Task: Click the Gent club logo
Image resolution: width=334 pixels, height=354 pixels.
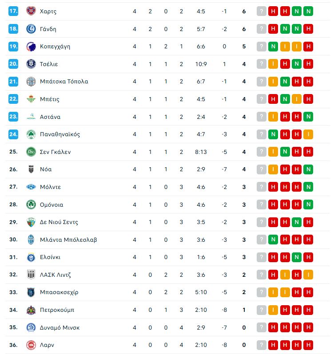Action: [31, 29]
